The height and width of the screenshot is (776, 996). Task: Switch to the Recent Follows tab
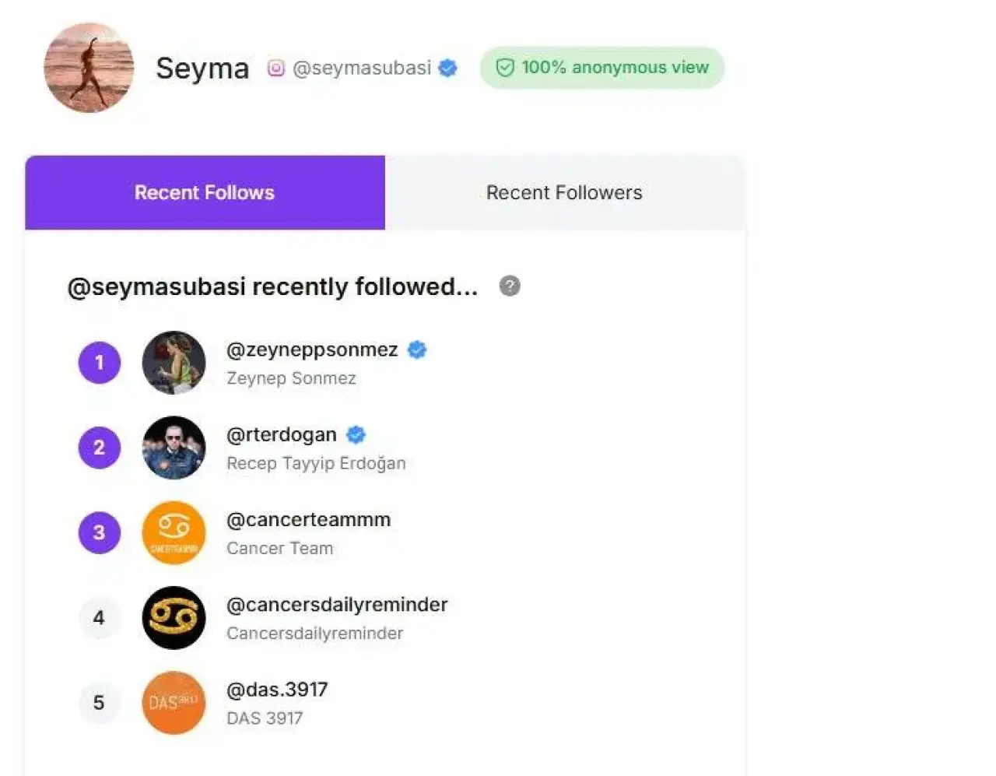point(205,193)
